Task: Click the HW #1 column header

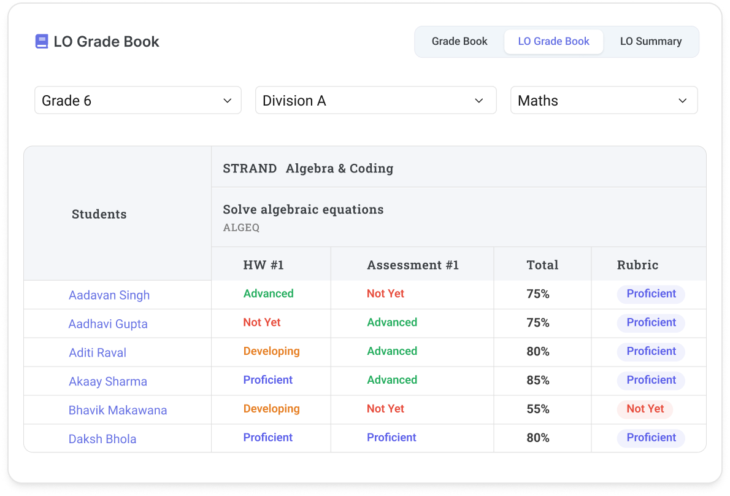Action: click(264, 265)
